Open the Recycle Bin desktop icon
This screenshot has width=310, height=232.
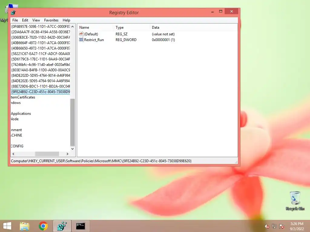coord(295,201)
